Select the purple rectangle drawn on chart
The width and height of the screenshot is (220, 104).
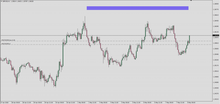click(137, 8)
